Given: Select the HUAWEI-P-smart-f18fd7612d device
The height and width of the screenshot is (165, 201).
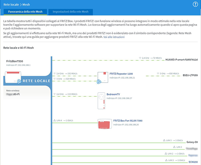Looking at the screenshot, I should click(x=181, y=60).
